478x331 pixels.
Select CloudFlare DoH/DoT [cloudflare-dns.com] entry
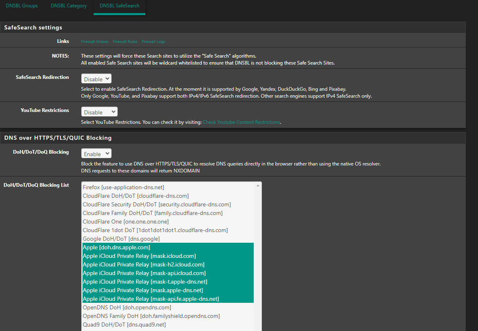coord(168,196)
